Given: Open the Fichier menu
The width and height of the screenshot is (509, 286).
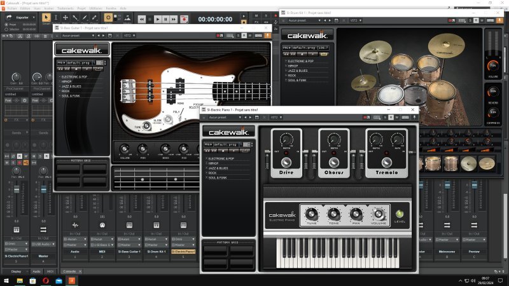Looking at the screenshot, I should point(12,8).
